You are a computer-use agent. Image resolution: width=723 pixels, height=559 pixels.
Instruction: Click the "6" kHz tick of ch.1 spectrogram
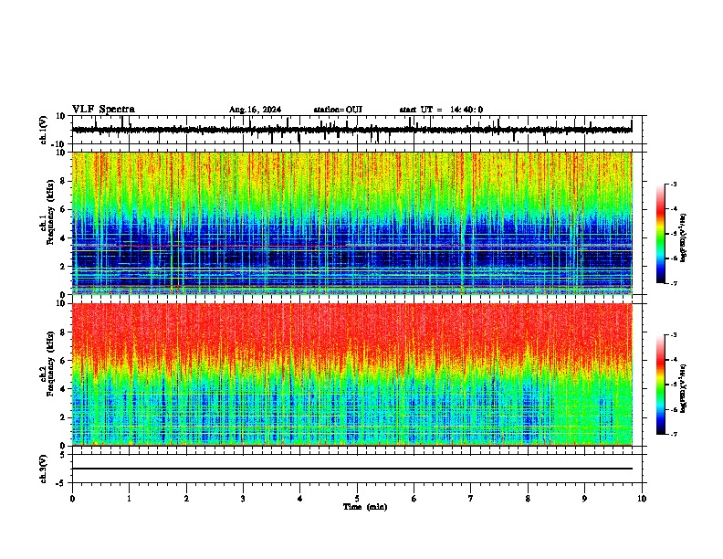63,209
